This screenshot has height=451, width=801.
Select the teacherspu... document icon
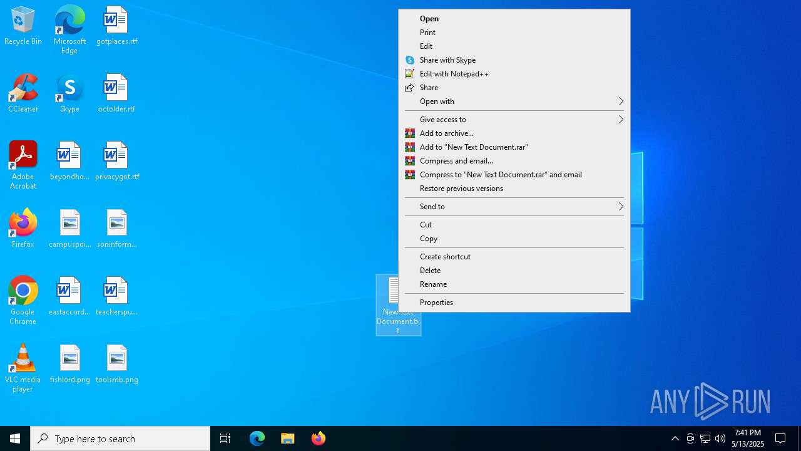pos(116,297)
